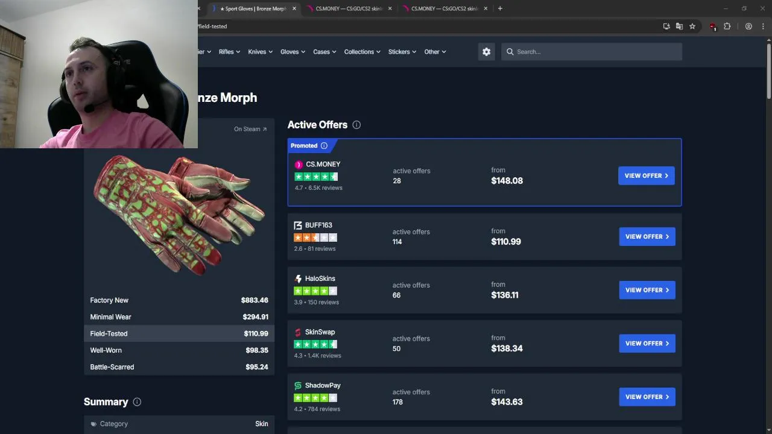Click the ShadowPay marketplace logo
Viewport: 772px width, 434px height.
click(x=298, y=386)
